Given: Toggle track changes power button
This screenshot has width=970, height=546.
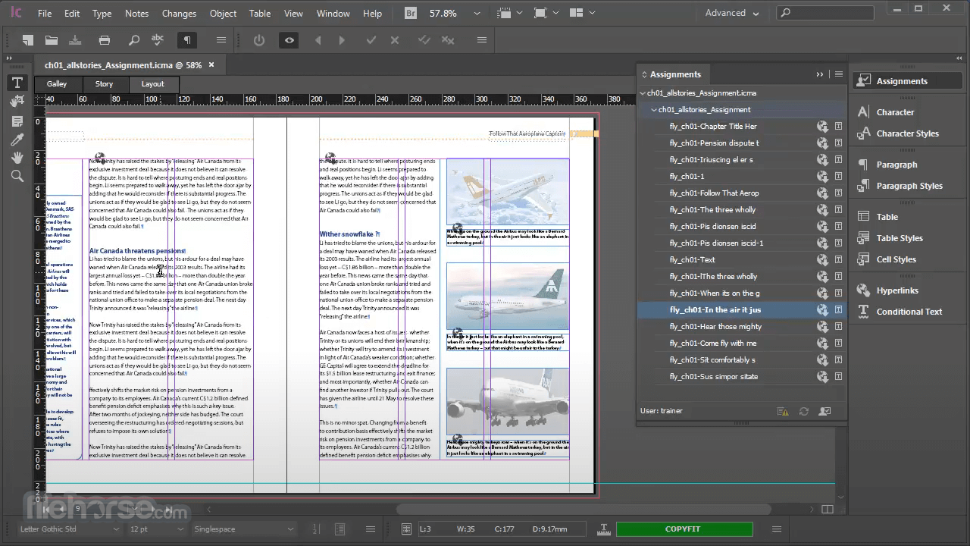Looking at the screenshot, I should point(259,40).
